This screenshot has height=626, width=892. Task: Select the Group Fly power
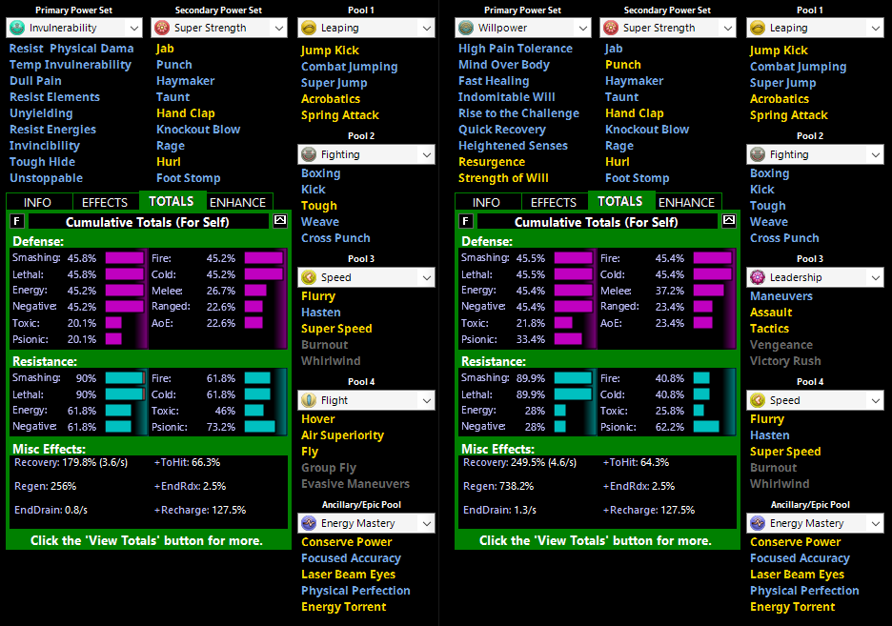point(328,468)
